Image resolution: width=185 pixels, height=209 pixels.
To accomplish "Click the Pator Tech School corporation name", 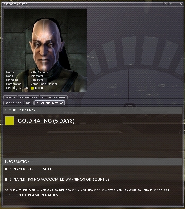I will click(44, 84).
